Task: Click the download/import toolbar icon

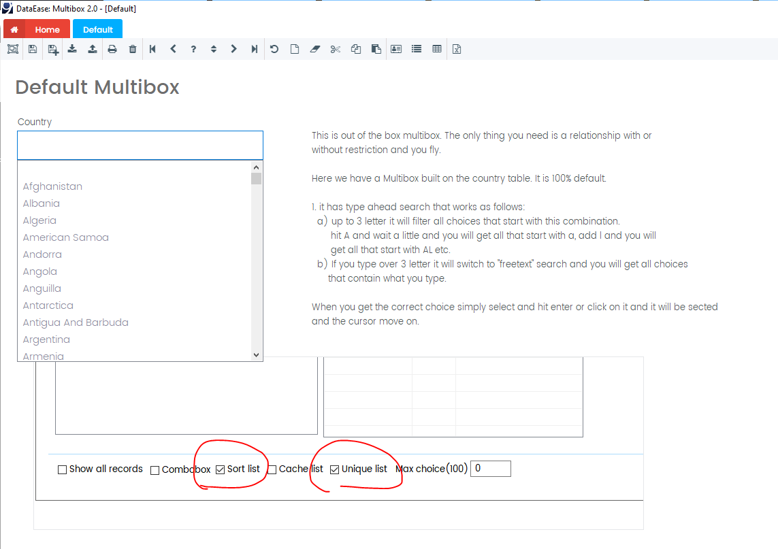Action: [x=72, y=49]
